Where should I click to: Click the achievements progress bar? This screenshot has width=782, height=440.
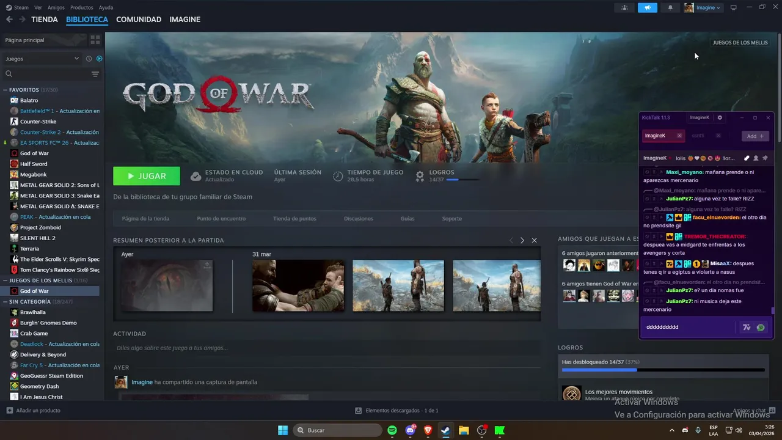pyautogui.click(x=663, y=370)
